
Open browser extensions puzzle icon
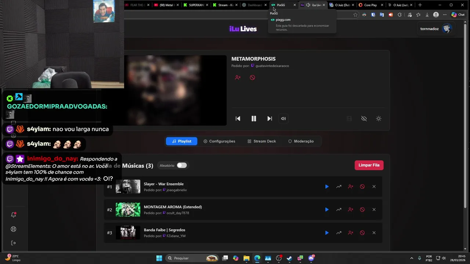pyautogui.click(x=399, y=15)
